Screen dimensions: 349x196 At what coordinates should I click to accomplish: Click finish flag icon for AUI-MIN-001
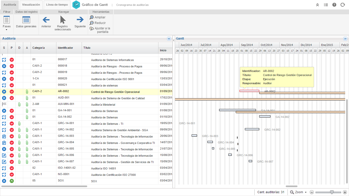pos(4,104)
